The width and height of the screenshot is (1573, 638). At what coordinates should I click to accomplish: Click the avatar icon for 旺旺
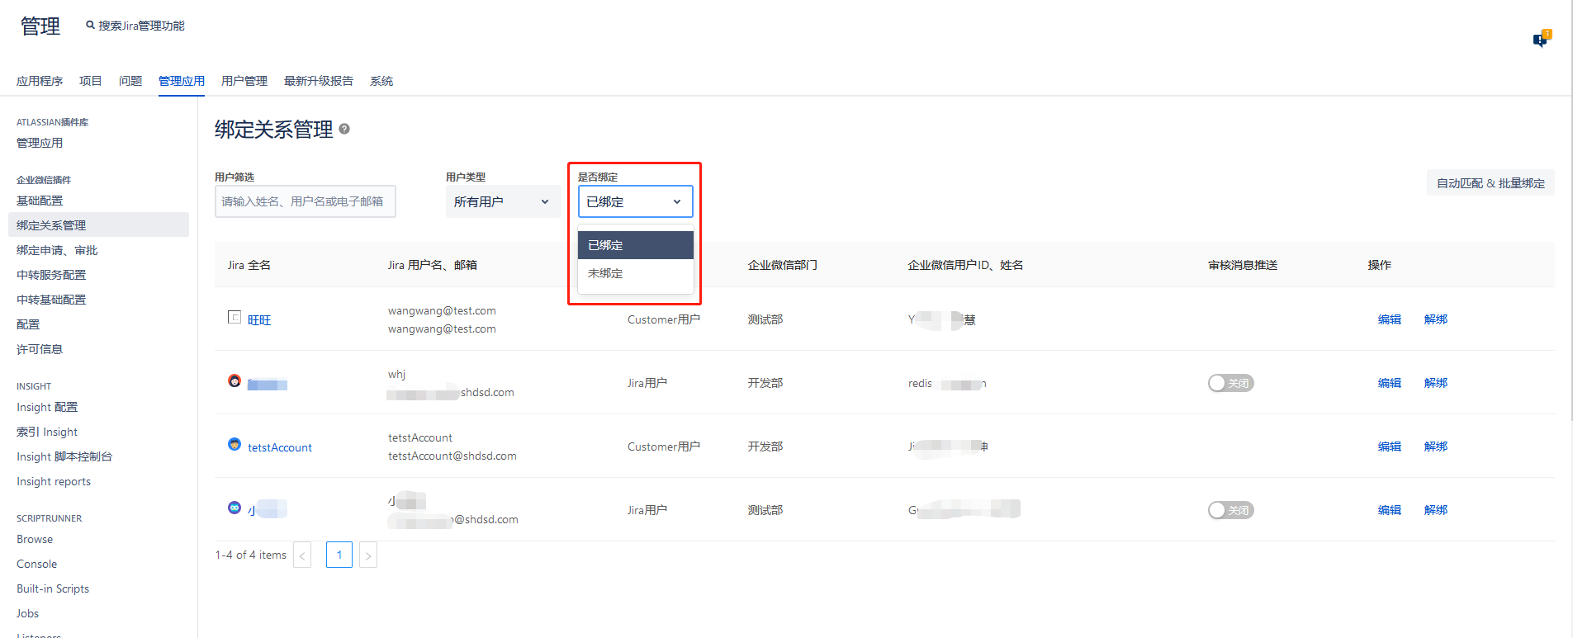pyautogui.click(x=235, y=318)
